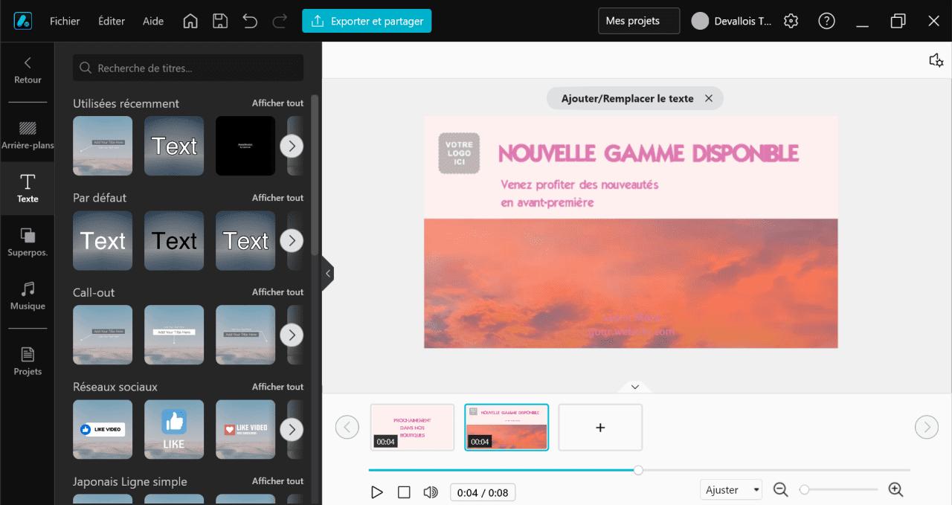The height and width of the screenshot is (505, 952).
Task: Select the recent white Text title thumbnail
Action: point(174,146)
